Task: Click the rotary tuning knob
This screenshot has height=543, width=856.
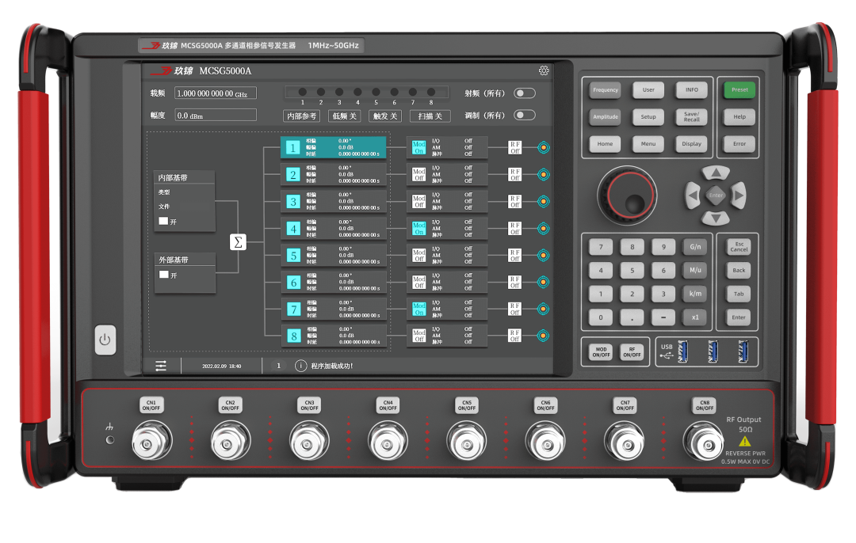Action: (627, 196)
